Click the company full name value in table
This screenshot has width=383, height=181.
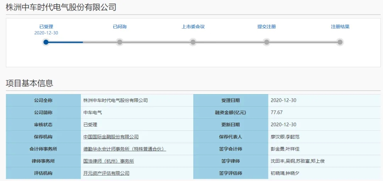pyautogui.click(x=116, y=100)
